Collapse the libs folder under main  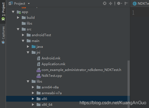28,81
